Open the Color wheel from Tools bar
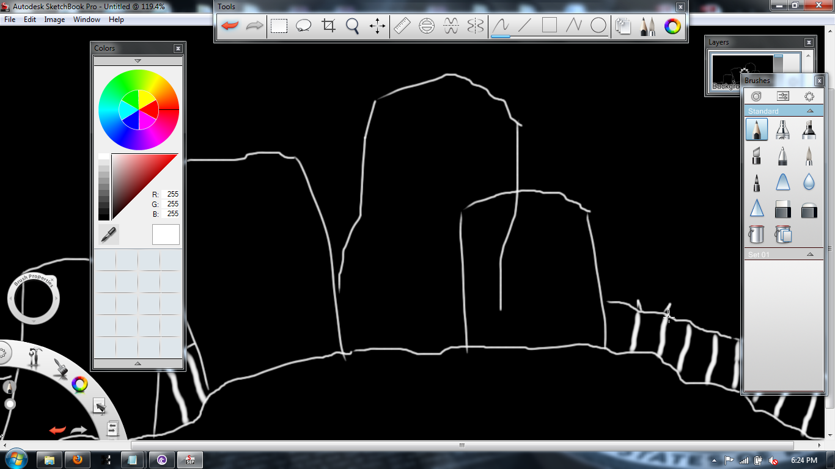The image size is (835, 469). [x=672, y=26]
